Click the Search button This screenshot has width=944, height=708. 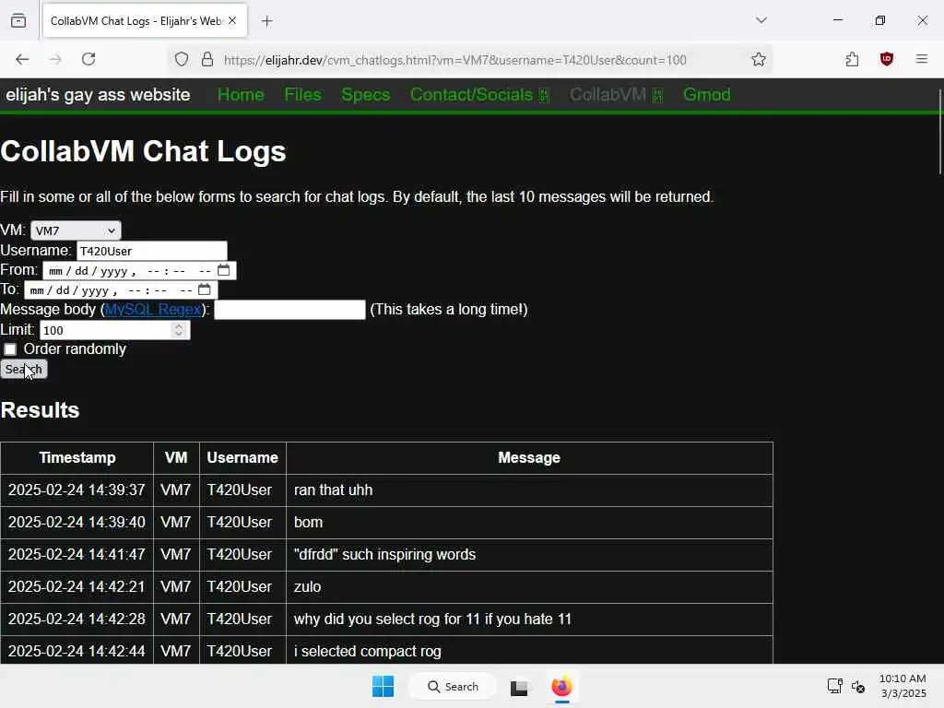click(23, 369)
